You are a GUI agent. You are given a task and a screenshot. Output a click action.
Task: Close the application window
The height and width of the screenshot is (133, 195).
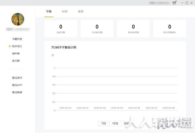click(x=191, y=3)
